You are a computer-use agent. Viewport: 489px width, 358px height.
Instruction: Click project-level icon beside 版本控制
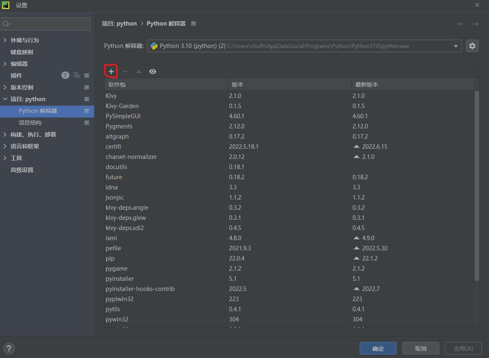click(x=87, y=87)
